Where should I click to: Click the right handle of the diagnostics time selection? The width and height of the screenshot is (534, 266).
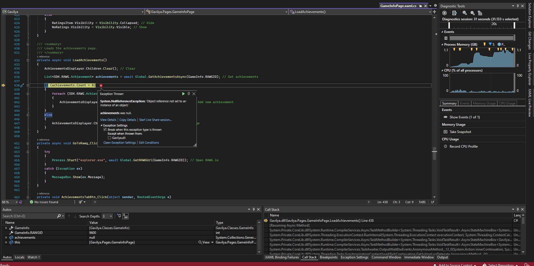coord(514,25)
